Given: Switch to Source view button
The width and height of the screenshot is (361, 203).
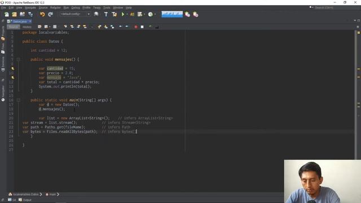Looking at the screenshot, I should tap(14, 27).
